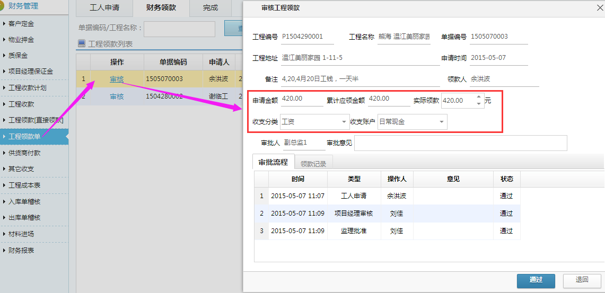Open 审核 link for 谢临工 row
605x293 pixels.
click(x=117, y=96)
